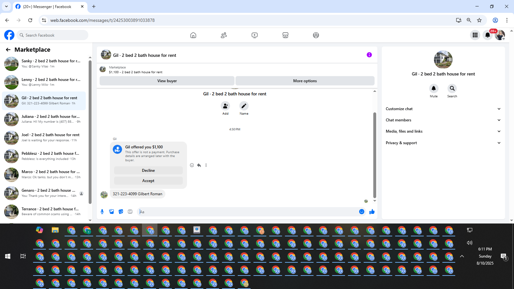Open the Chrome tab search dropdown
The image size is (514, 289).
coord(6,6)
